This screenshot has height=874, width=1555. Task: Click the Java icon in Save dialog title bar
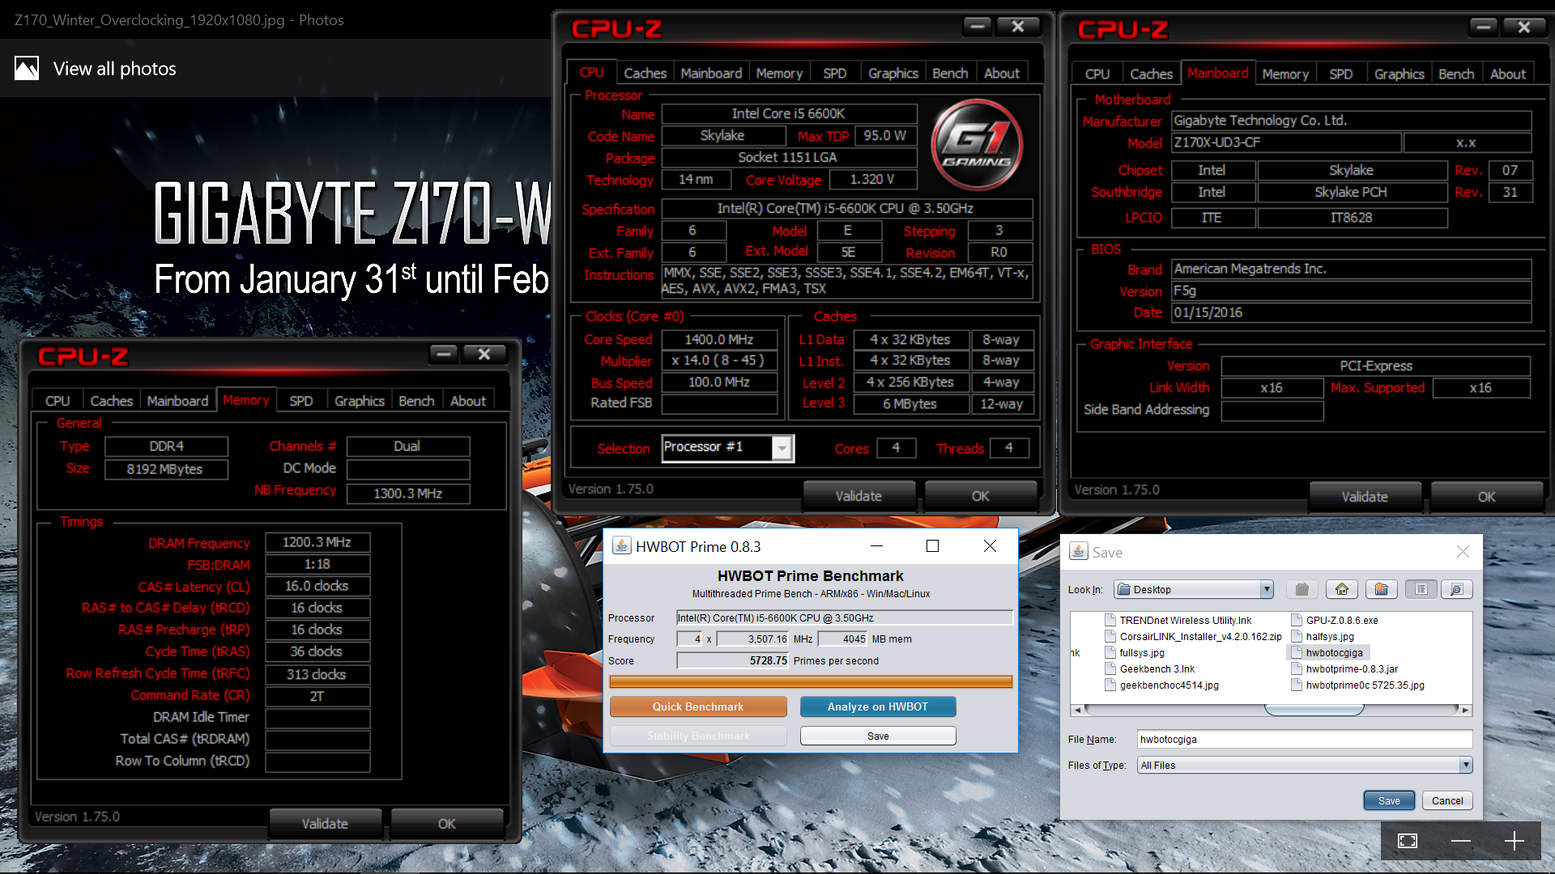(x=1079, y=552)
